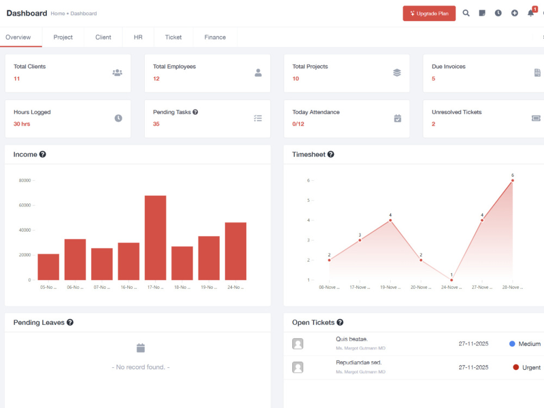Open the sticky notes icon
The image size is (544, 408).
click(482, 13)
